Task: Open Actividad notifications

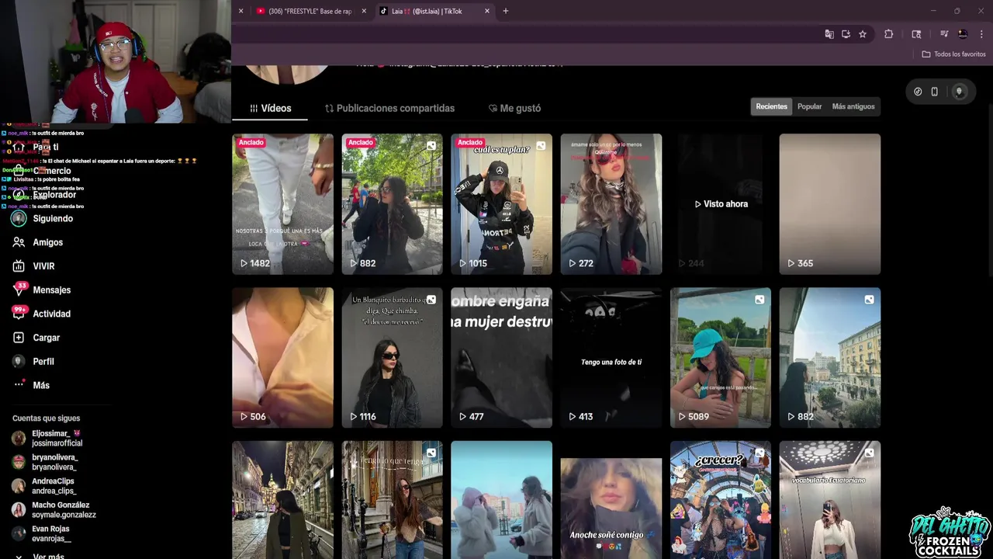Action: pos(42,314)
